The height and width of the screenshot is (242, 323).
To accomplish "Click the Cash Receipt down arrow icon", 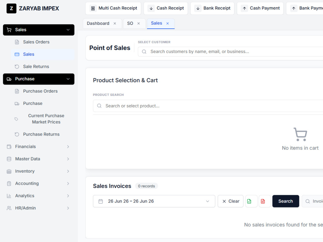I will pos(151,8).
